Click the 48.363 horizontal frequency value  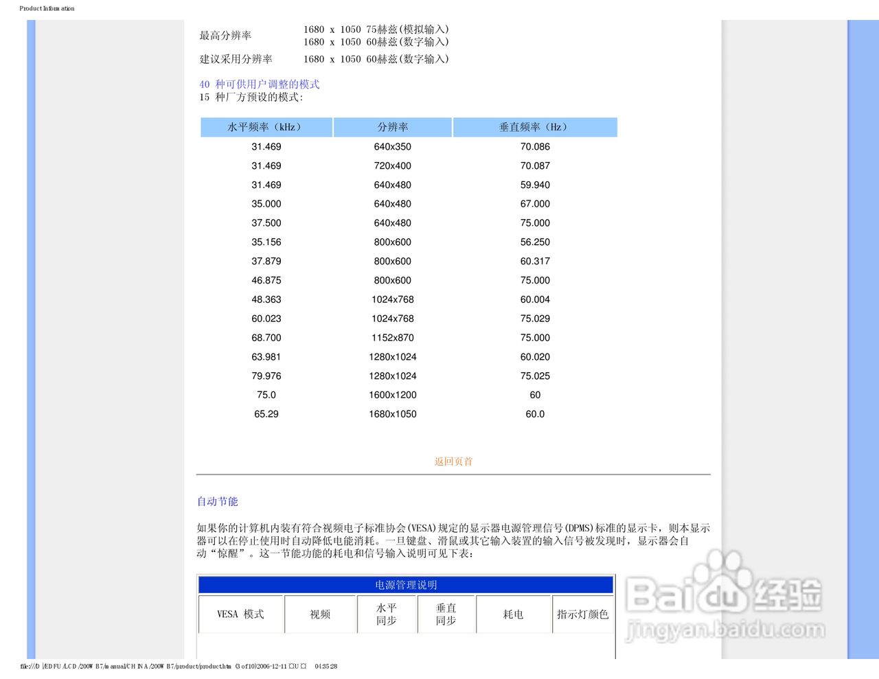(x=266, y=300)
